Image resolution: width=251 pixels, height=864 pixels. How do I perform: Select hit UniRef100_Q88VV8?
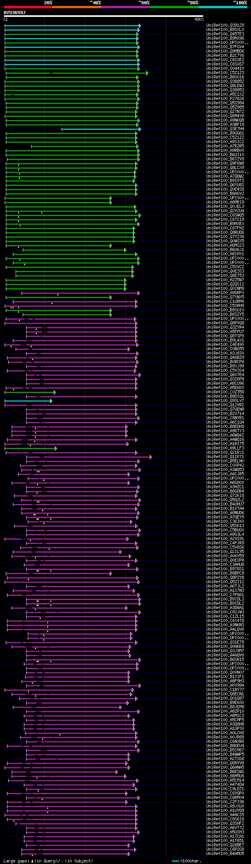(226, 763)
